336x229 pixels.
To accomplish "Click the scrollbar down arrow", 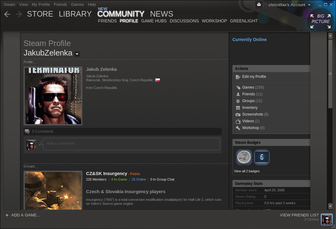I will (x=330, y=206).
